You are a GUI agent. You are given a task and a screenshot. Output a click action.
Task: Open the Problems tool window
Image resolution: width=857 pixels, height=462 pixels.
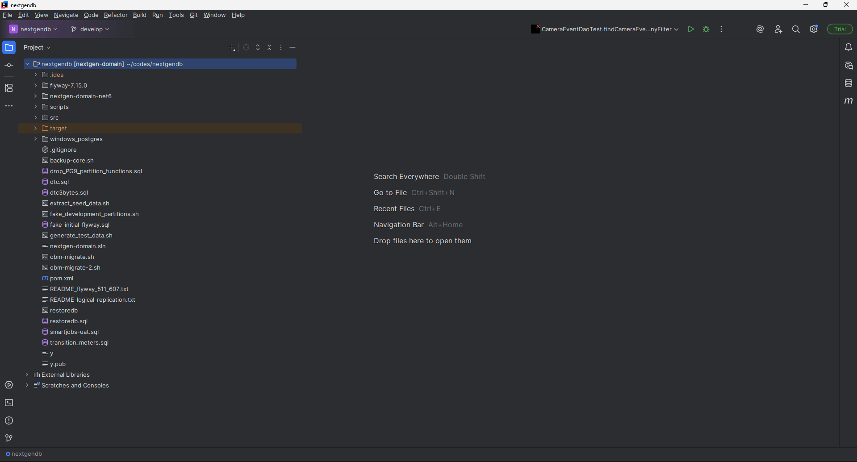click(x=9, y=420)
